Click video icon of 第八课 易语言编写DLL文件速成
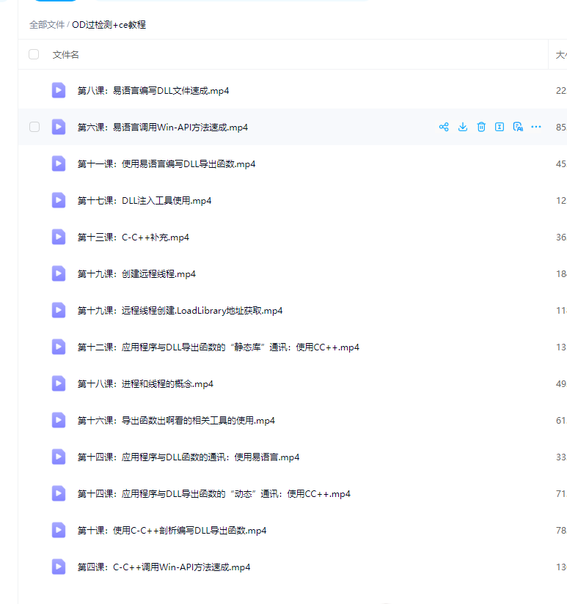Image resolution: width=567 pixels, height=604 pixels. [59, 90]
